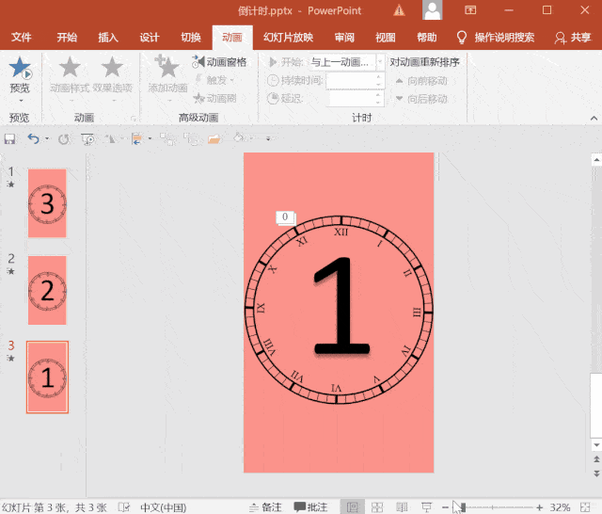This screenshot has width=602, height=514.
Task: Toggle normal view button in status bar
Action: click(351, 506)
